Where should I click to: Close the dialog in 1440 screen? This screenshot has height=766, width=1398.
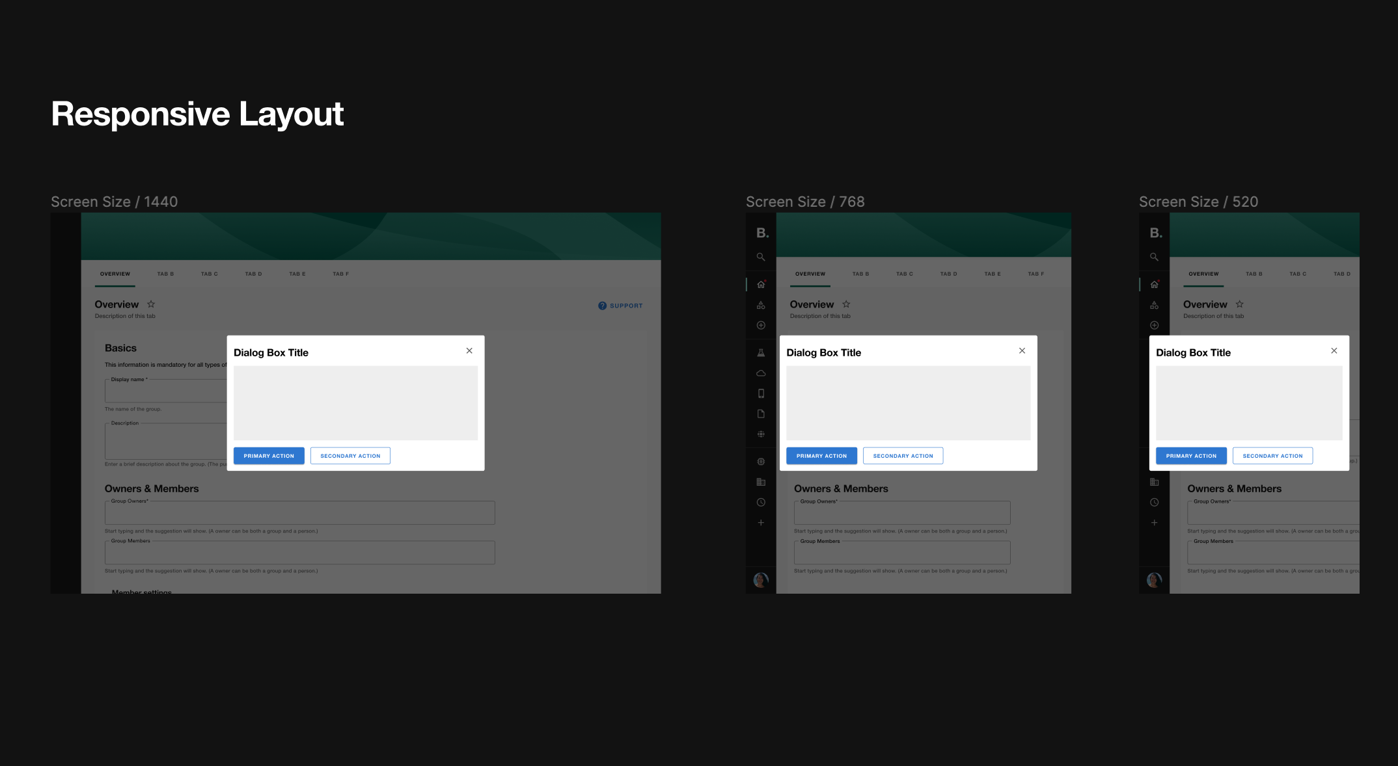[469, 350]
